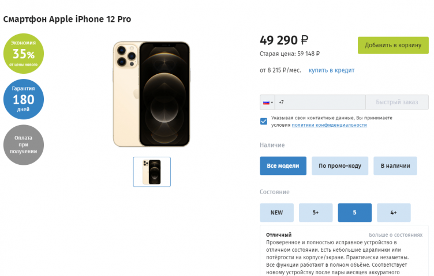Choose the NEW condition option
434x276 pixels.
tap(276, 213)
